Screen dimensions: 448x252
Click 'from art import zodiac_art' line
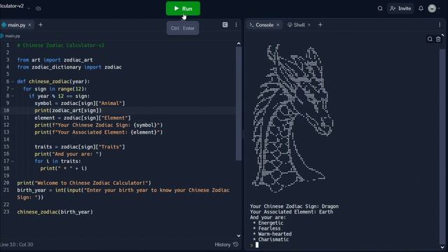(x=55, y=60)
